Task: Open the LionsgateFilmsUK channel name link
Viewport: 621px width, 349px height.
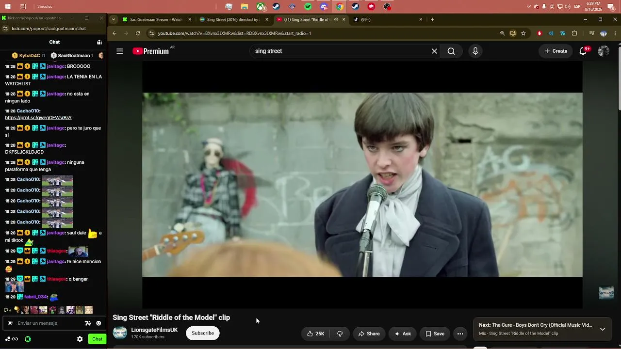Action: point(154,330)
